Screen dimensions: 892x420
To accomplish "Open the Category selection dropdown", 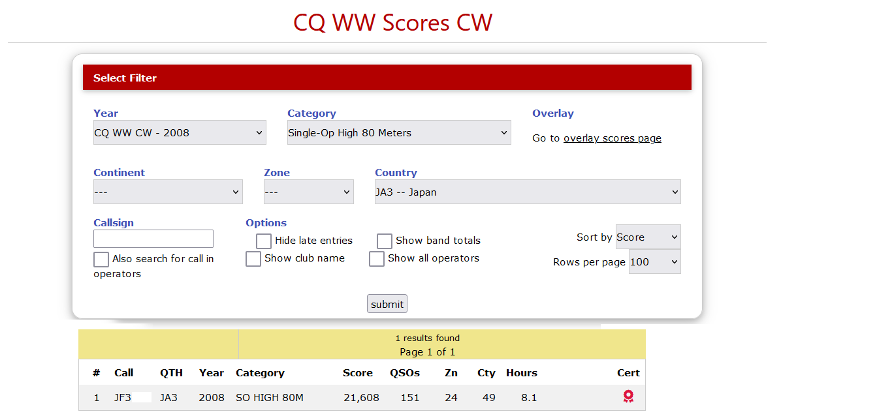I will pyautogui.click(x=398, y=132).
